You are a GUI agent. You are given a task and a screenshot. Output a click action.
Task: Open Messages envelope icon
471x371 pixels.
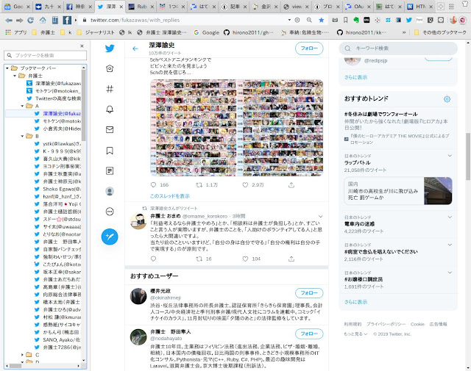110,129
